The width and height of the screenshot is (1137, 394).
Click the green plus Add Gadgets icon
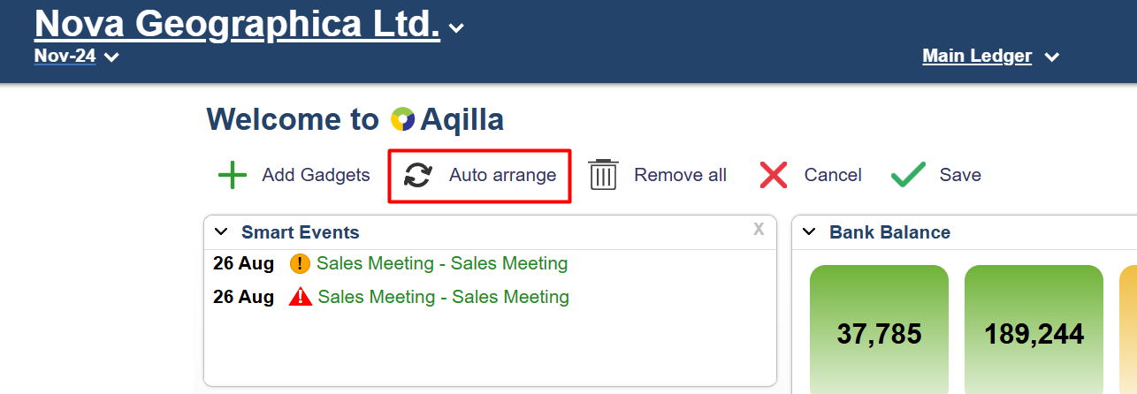[x=233, y=175]
